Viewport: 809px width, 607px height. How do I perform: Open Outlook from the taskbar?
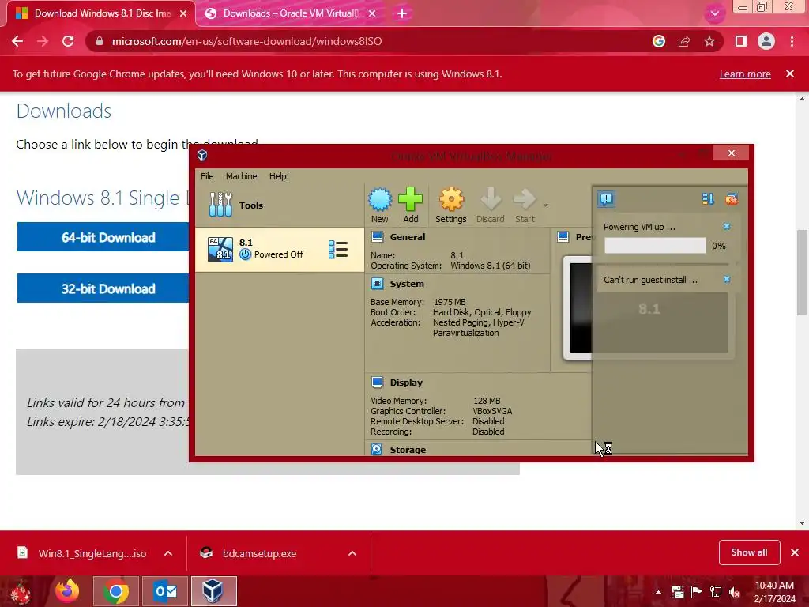pos(165,591)
